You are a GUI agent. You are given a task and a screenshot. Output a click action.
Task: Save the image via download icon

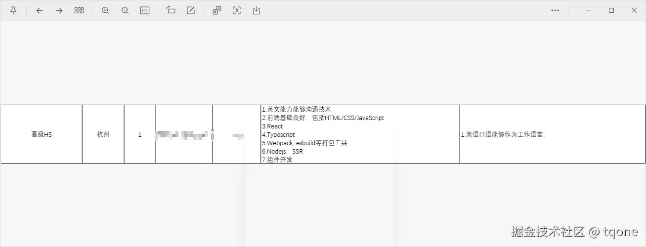tap(257, 10)
